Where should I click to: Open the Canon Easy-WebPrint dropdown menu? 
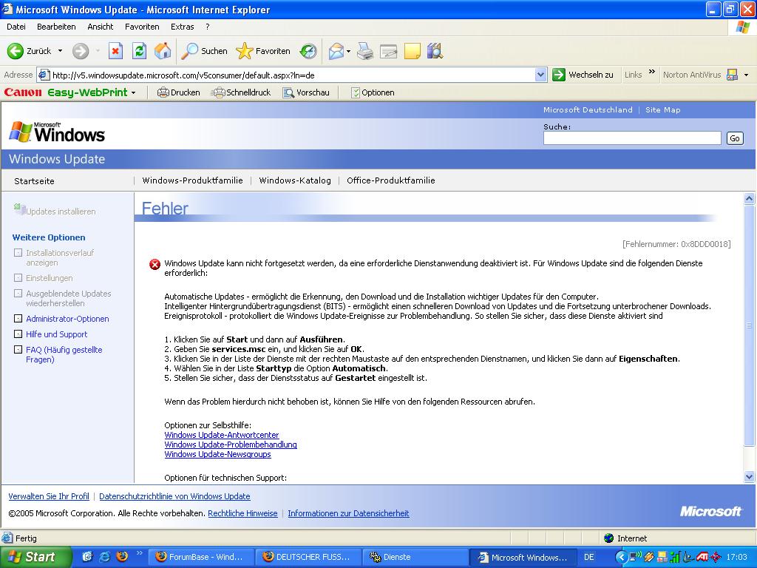click(134, 92)
